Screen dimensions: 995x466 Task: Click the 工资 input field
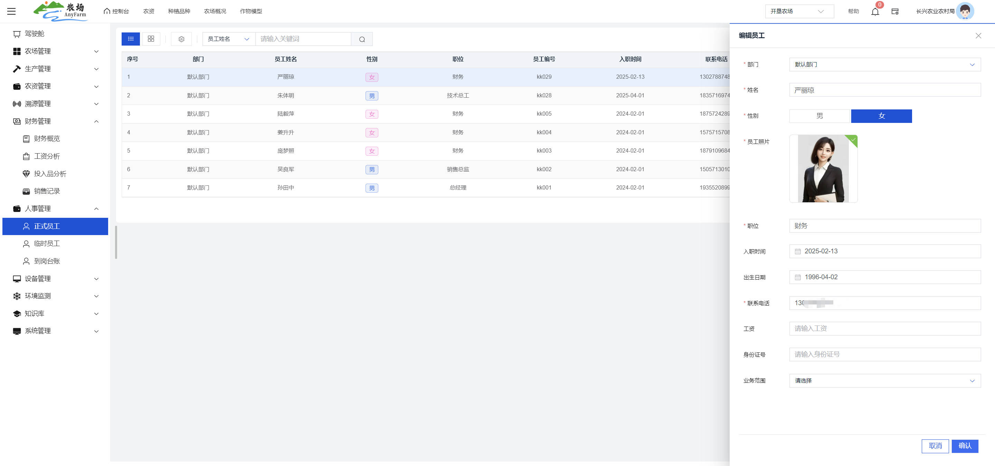(884, 329)
